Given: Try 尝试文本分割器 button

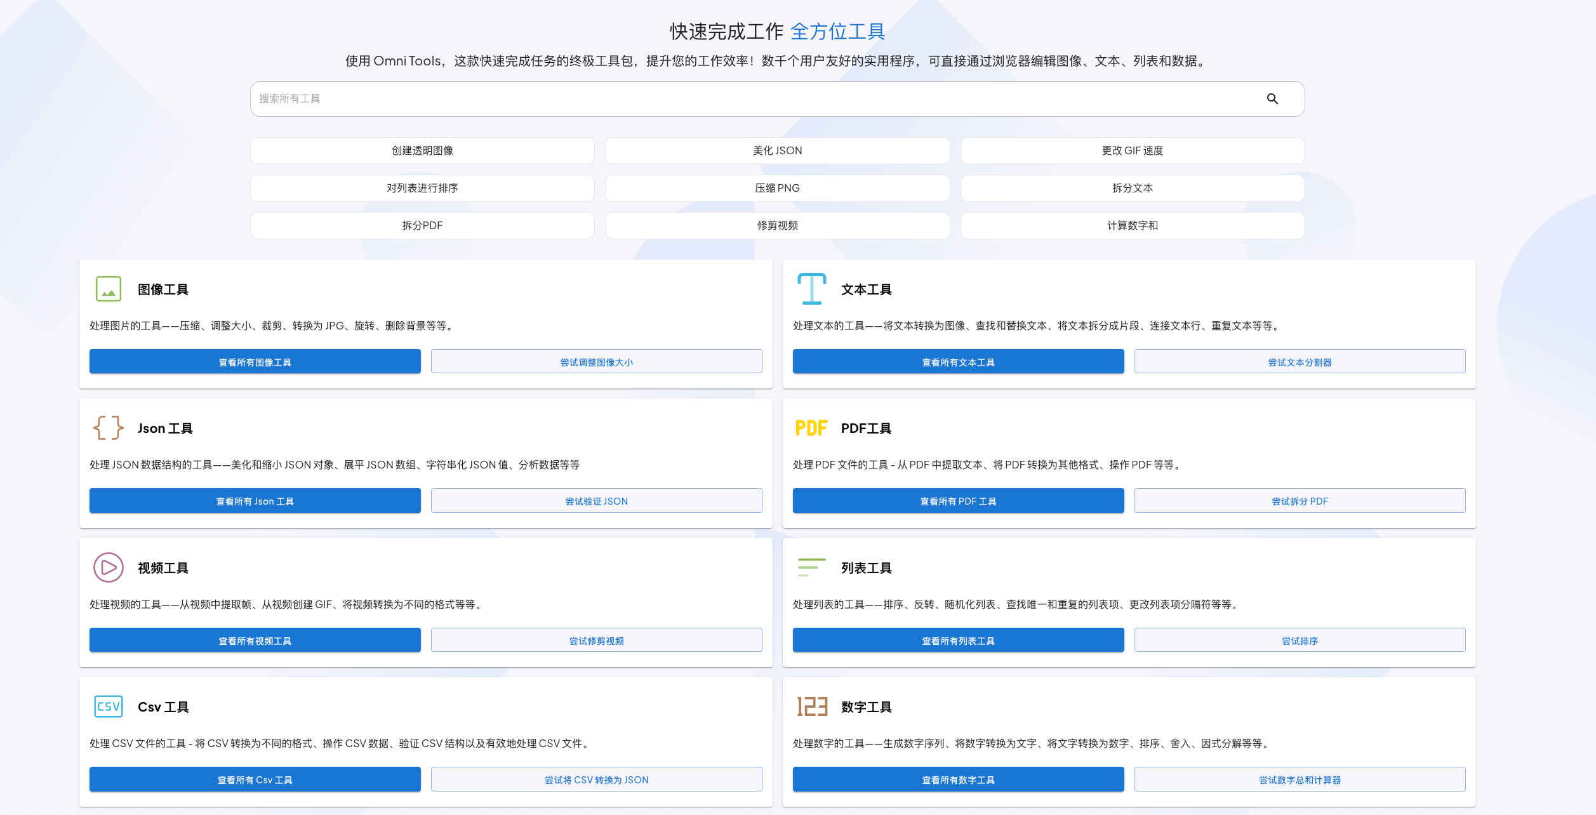Looking at the screenshot, I should [x=1300, y=362].
